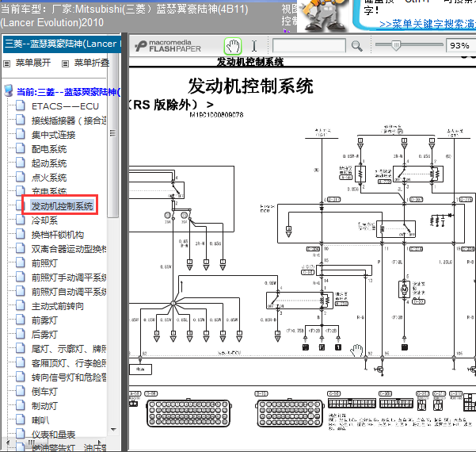This screenshot has height=452, width=476.
Task: Click the mechanic mascot image
Action: coord(324,16)
